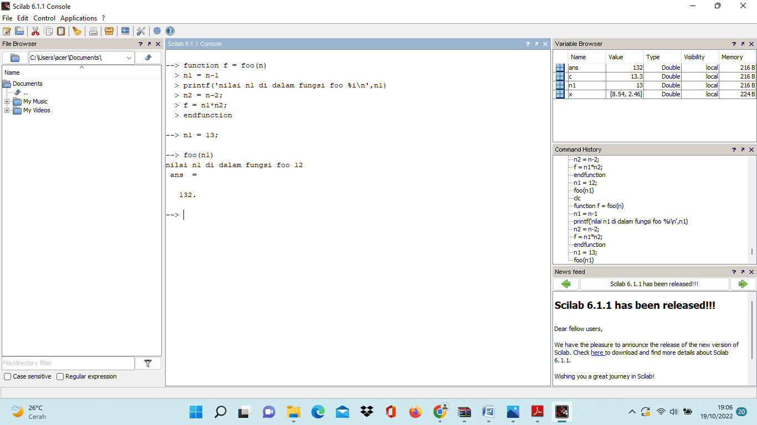Select variable 'x' row in Variable Browser
The image size is (757, 425).
[654, 94]
